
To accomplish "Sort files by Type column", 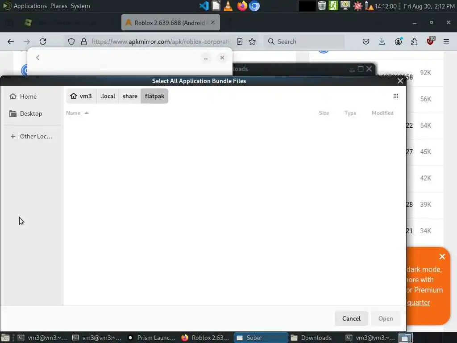I will click(x=350, y=113).
